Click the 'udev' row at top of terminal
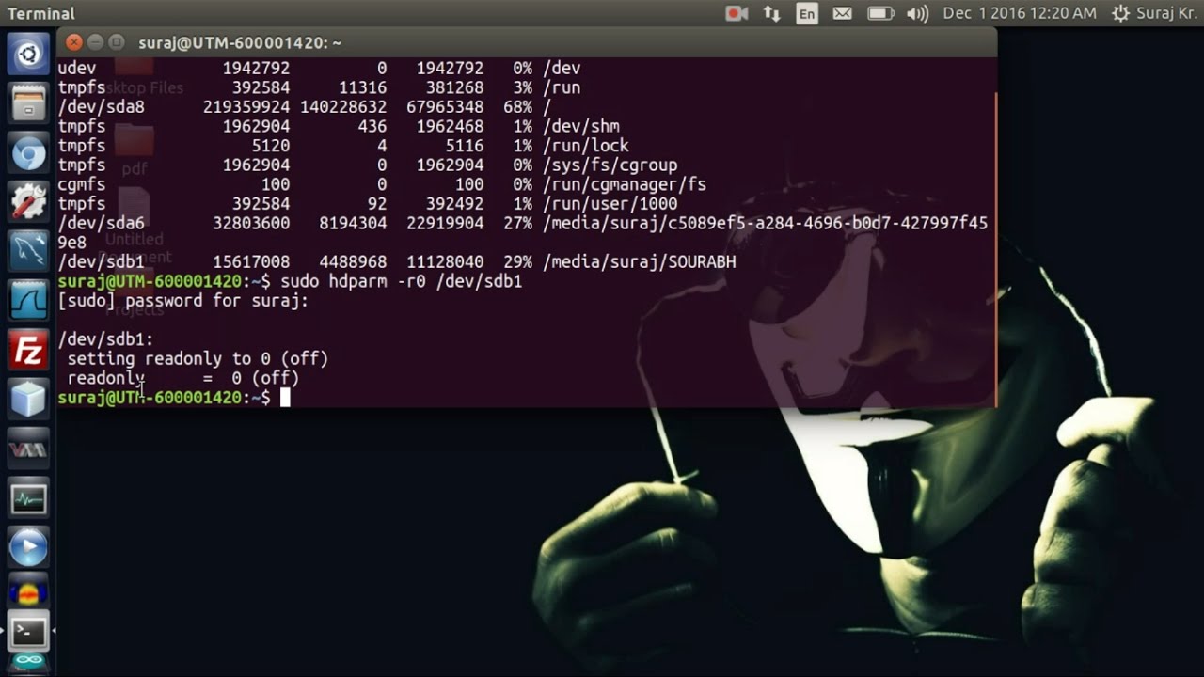This screenshot has height=677, width=1204. pyautogui.click(x=320, y=69)
